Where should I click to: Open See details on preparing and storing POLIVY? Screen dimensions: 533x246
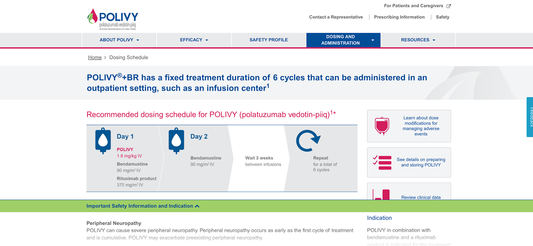[x=409, y=162]
